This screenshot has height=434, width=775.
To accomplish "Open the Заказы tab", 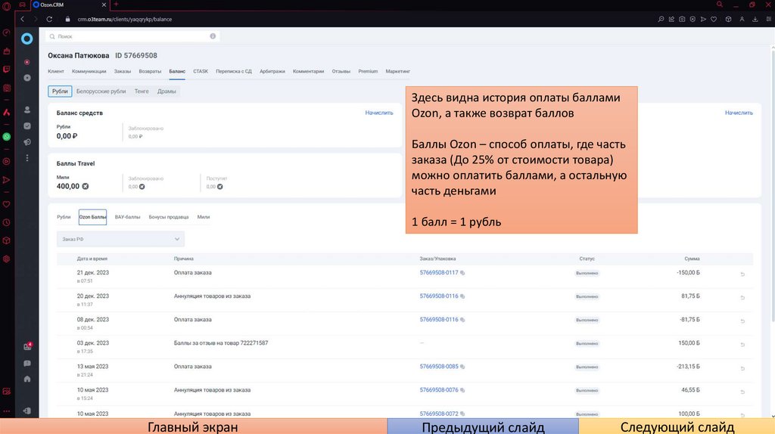I will pyautogui.click(x=123, y=71).
